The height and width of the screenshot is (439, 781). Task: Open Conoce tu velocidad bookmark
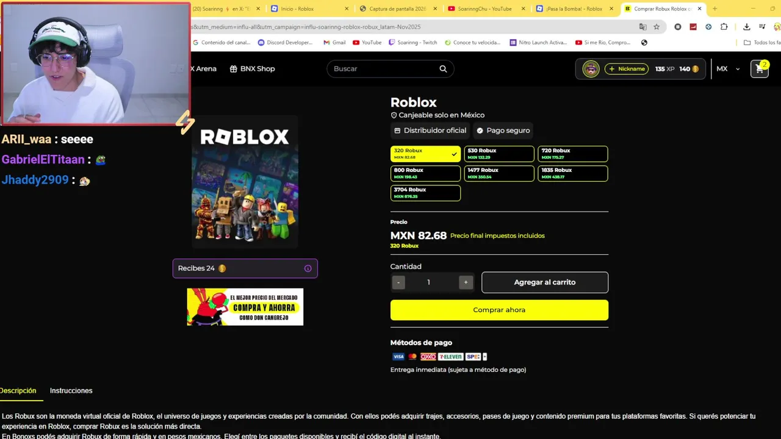[473, 43]
